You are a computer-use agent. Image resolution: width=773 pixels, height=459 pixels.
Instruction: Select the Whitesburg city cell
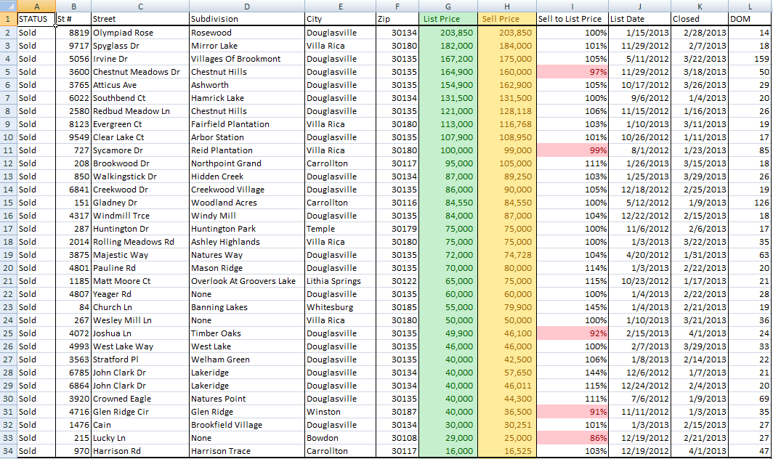(340, 307)
